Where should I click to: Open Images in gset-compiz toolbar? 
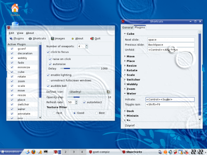pyautogui.click(x=58, y=38)
